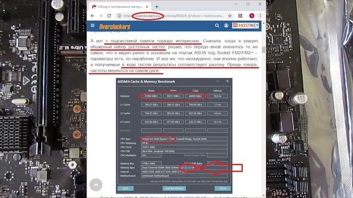This screenshot has width=353, height=198.
Task: Click Save button in AIDA64 image
Action: click(x=126, y=188)
